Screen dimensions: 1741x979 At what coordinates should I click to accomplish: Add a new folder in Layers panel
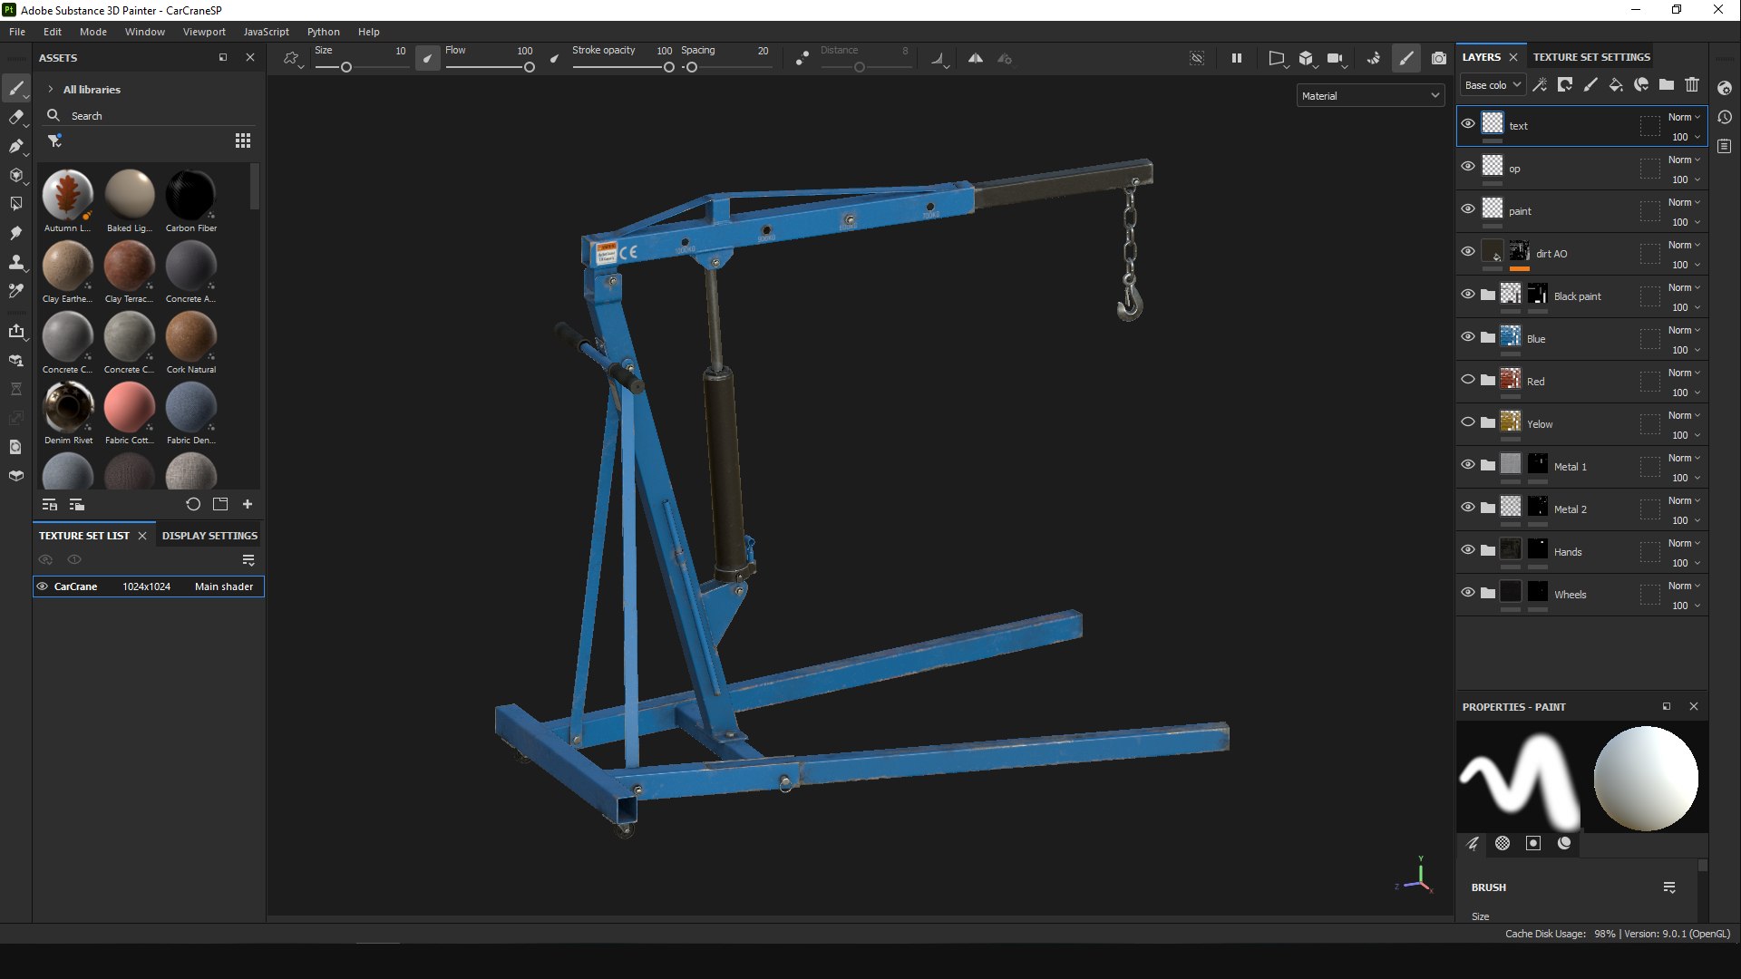tap(1667, 84)
